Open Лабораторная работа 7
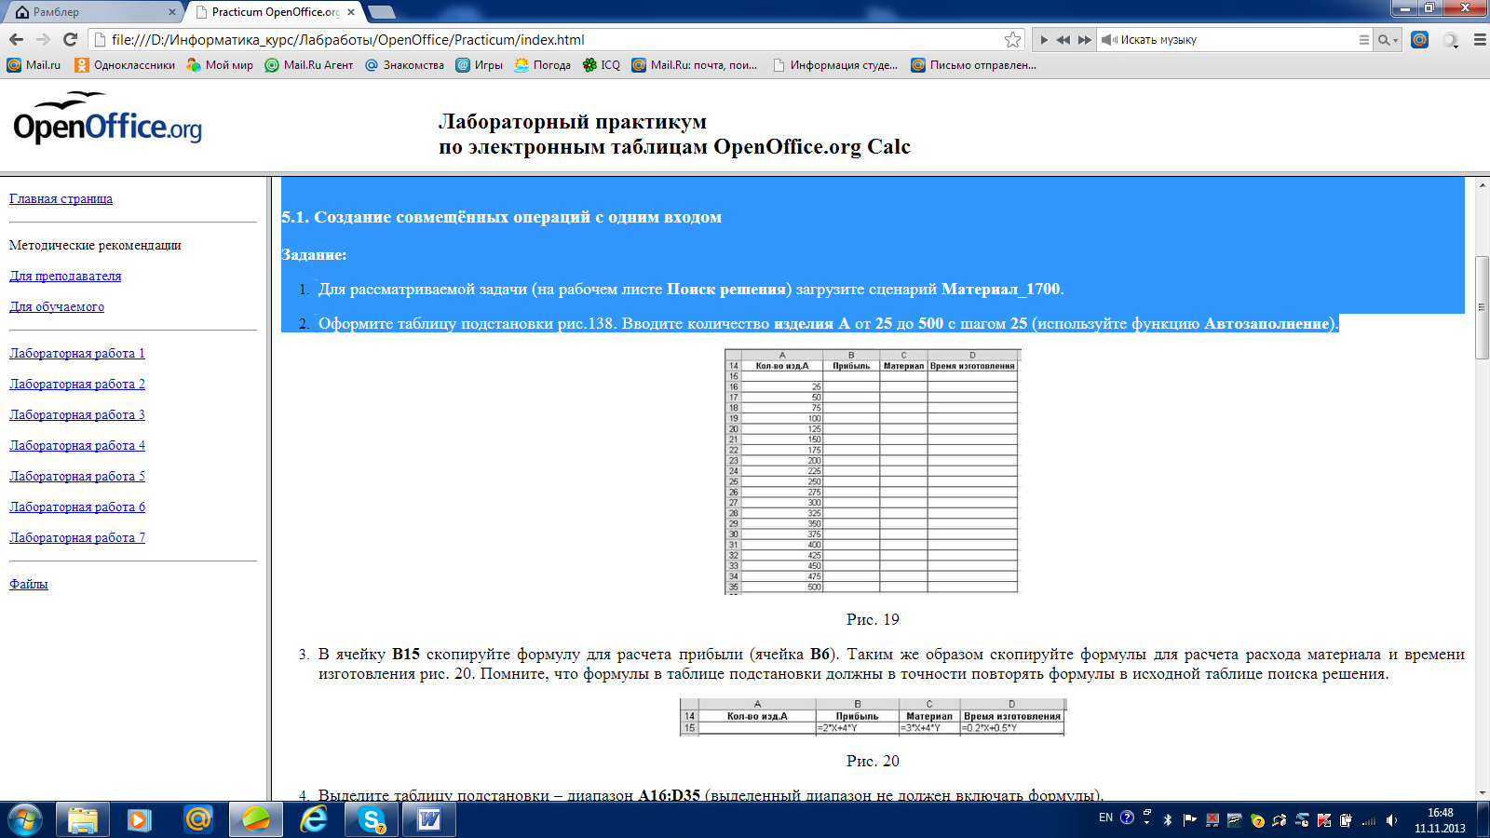 pos(77,537)
